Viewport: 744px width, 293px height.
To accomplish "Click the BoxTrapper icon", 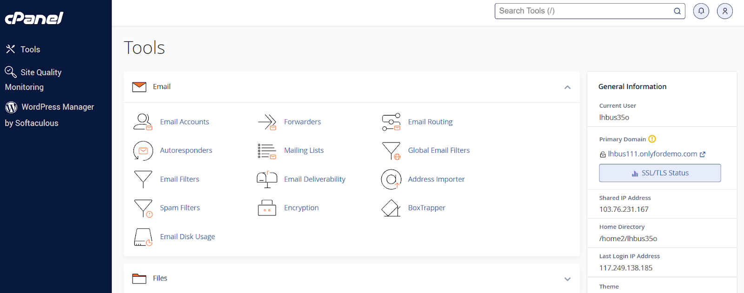I will click(391, 208).
